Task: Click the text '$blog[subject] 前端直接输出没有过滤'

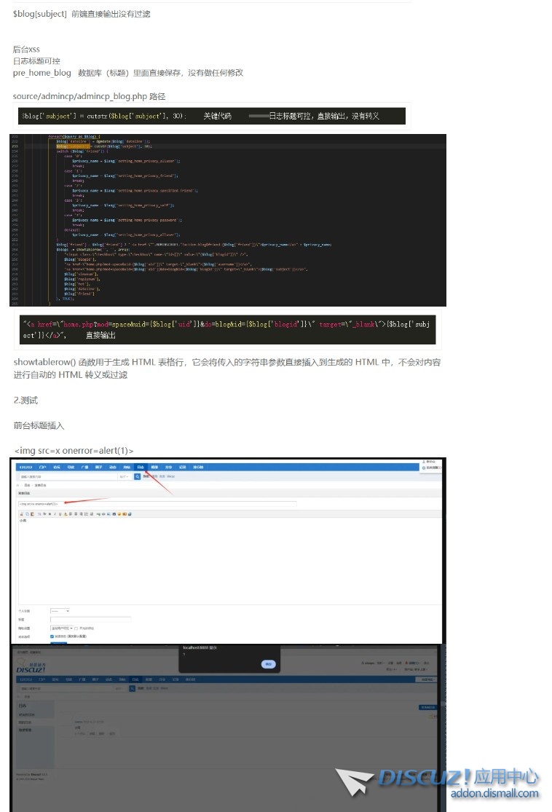Action: pyautogui.click(x=82, y=14)
